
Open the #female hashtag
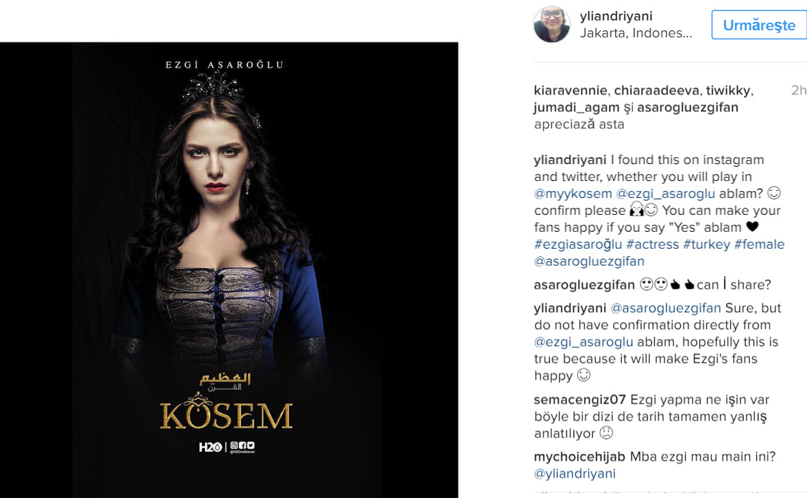click(759, 244)
